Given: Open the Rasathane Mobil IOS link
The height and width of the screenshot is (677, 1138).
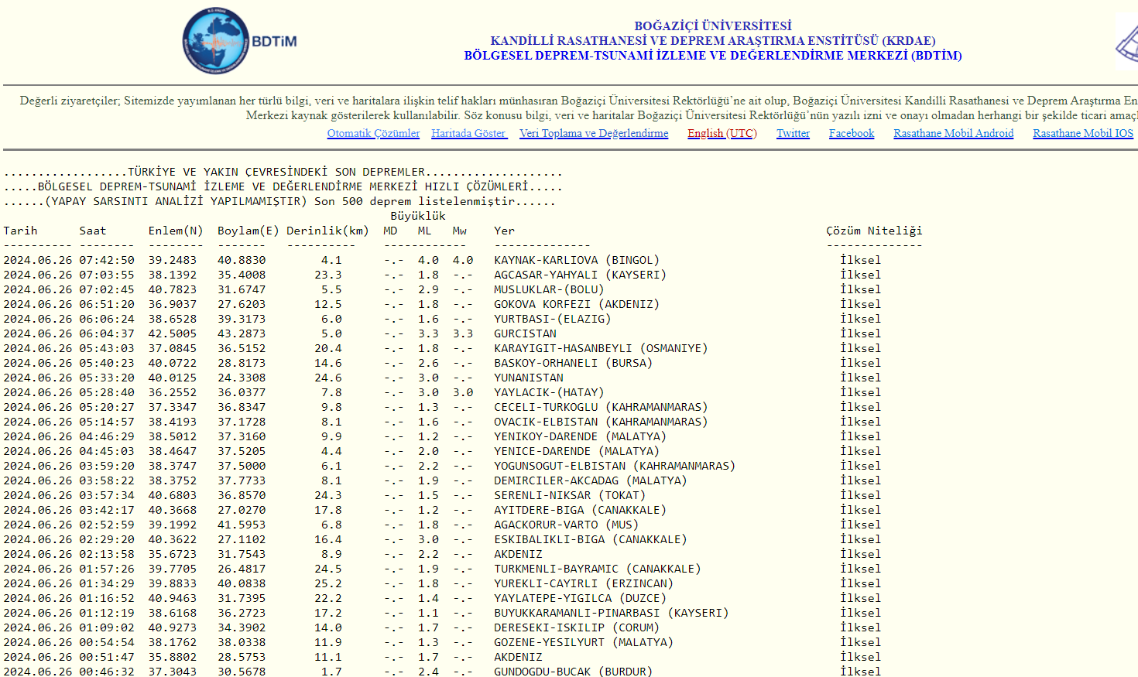Looking at the screenshot, I should tap(1083, 133).
